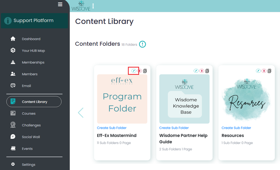
Task: Click Create Sub Folder under Eff-Ex Mastermind
Action: click(x=112, y=128)
